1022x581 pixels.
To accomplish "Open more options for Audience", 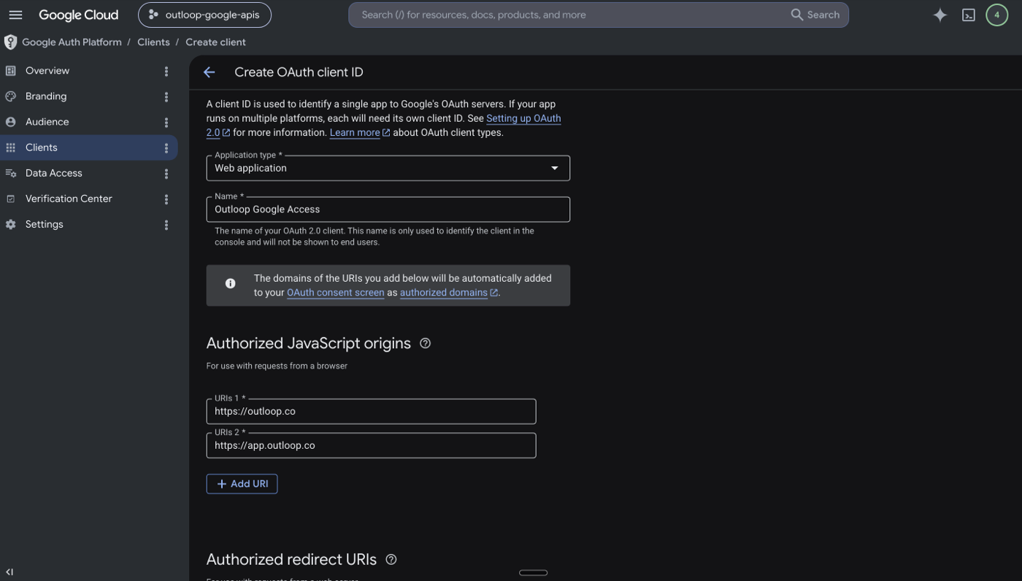I will [166, 123].
